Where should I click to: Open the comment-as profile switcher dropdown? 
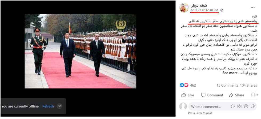pyautogui.click(x=254, y=95)
